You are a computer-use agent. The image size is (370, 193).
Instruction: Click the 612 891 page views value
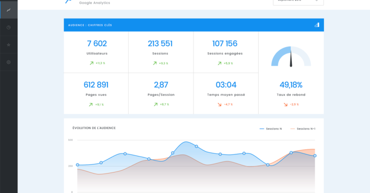(96, 84)
